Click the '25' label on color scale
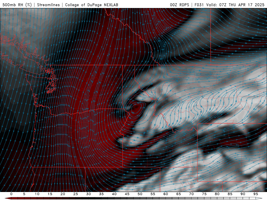Image resolution: width=267 pixels, height=200 pixels. 76,194
